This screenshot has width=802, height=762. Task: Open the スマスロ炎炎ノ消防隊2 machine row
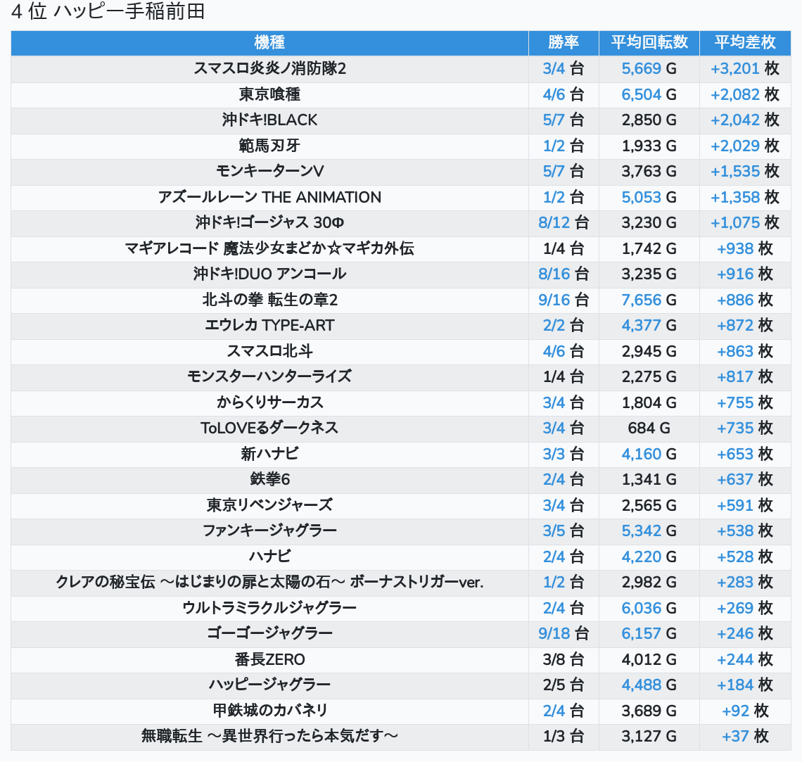[269, 69]
